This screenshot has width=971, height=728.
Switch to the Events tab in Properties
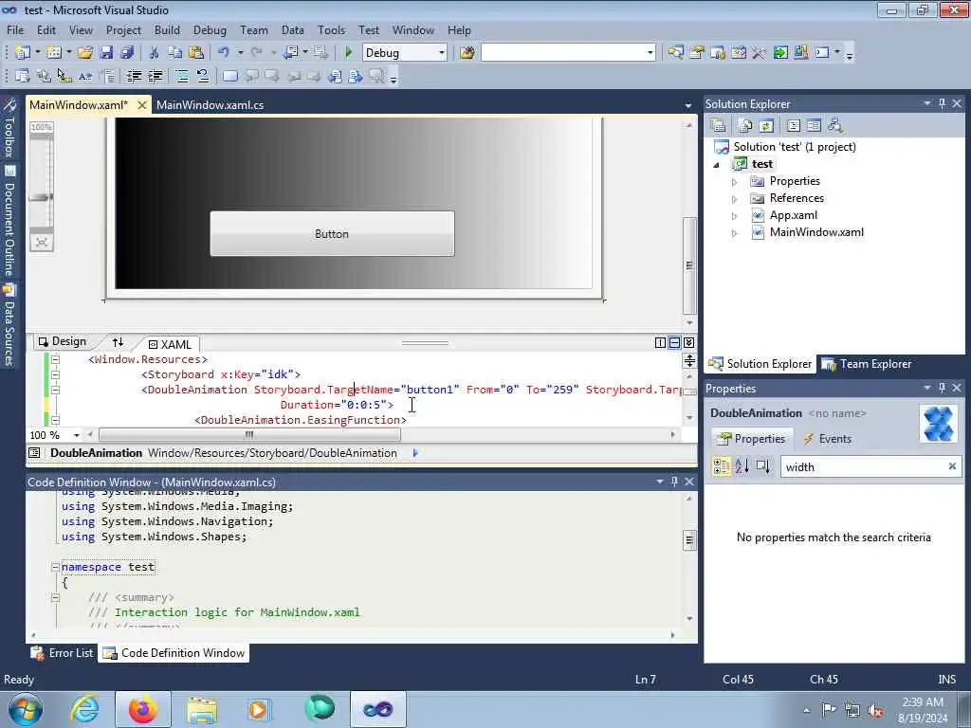827,439
